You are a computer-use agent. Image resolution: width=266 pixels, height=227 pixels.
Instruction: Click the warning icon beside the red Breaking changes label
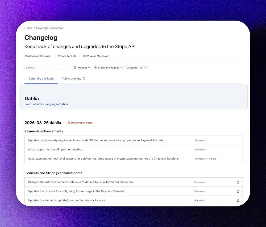pyautogui.click(x=69, y=122)
